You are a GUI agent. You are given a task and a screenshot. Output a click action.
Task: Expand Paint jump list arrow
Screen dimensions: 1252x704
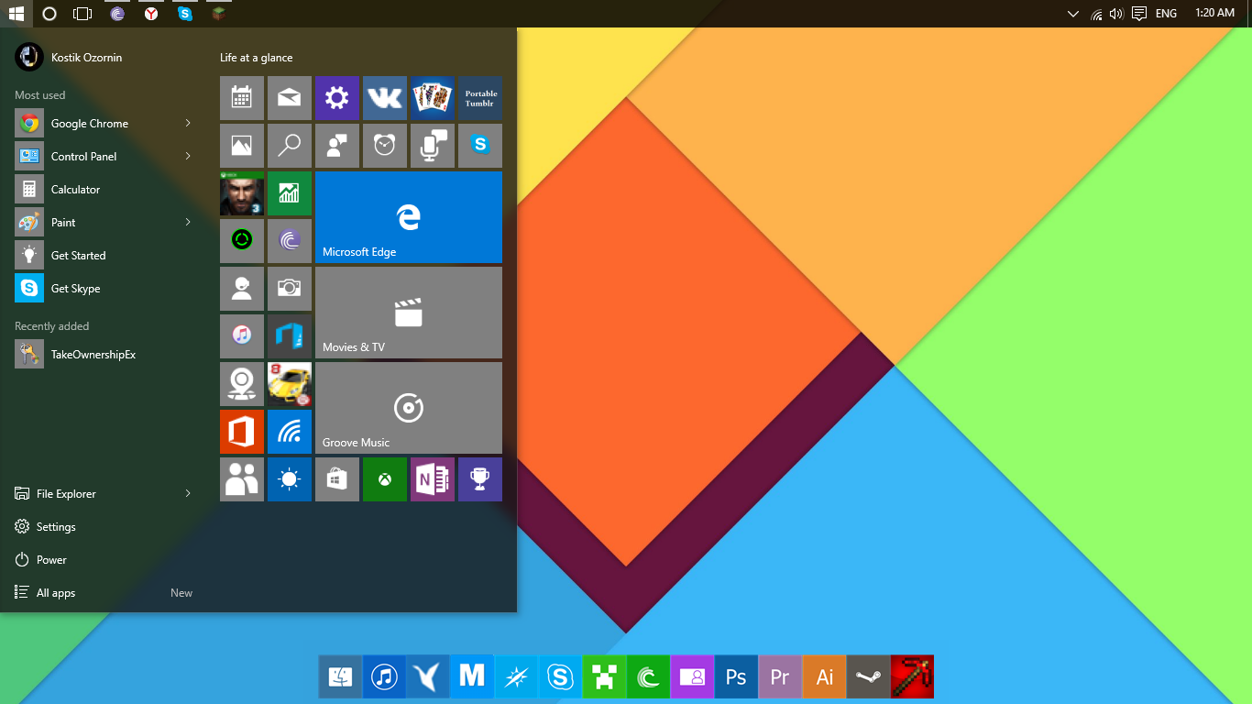188,222
